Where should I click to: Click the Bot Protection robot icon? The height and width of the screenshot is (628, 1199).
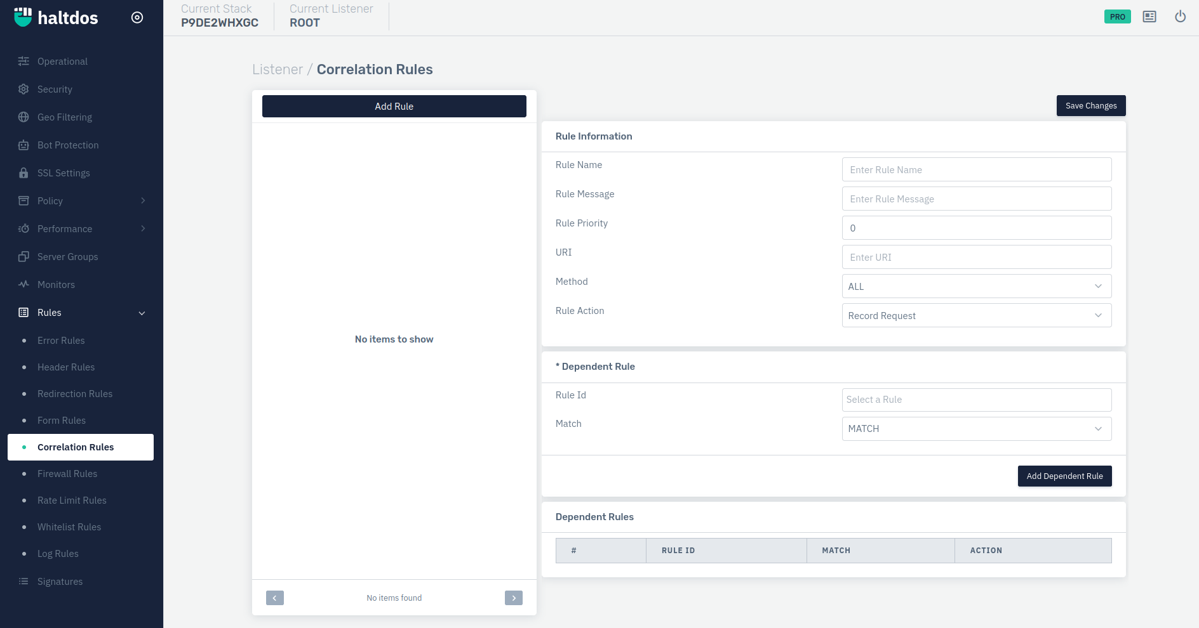(x=23, y=145)
